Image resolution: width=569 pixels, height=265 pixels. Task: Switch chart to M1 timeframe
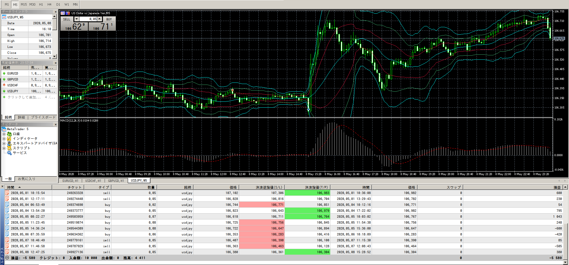coord(7,4)
